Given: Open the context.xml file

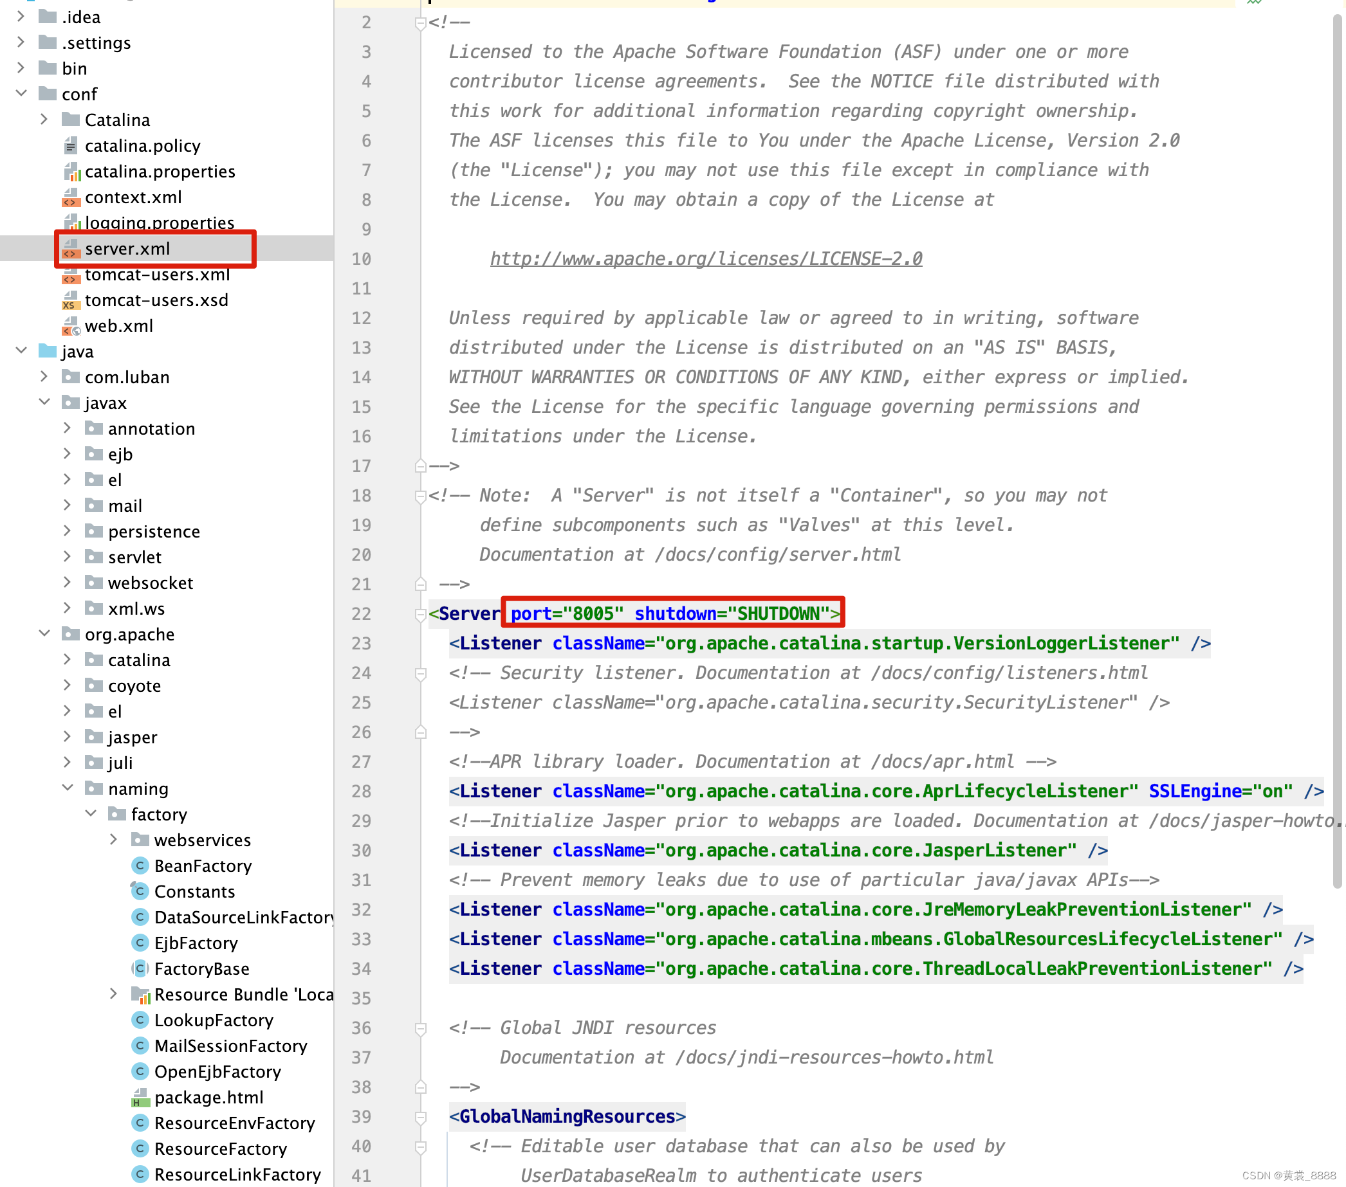Looking at the screenshot, I should 133,197.
